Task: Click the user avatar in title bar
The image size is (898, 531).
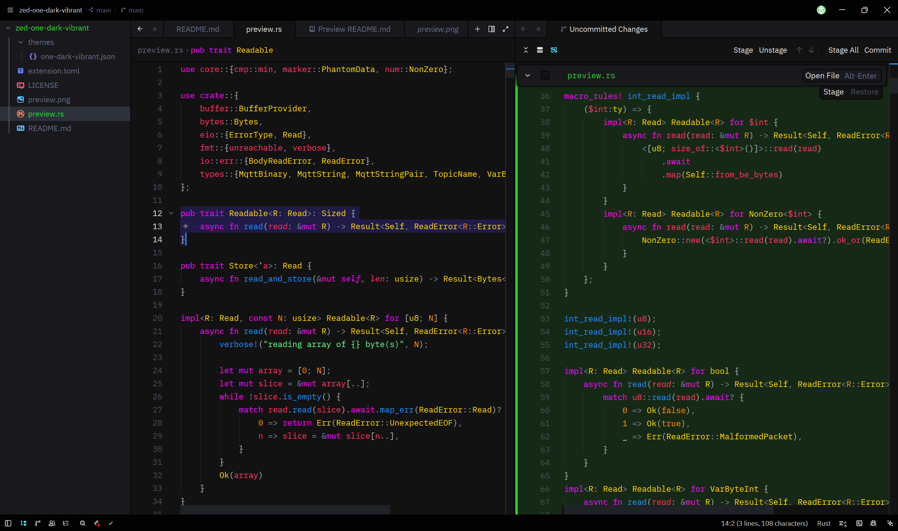Action: coord(821,10)
